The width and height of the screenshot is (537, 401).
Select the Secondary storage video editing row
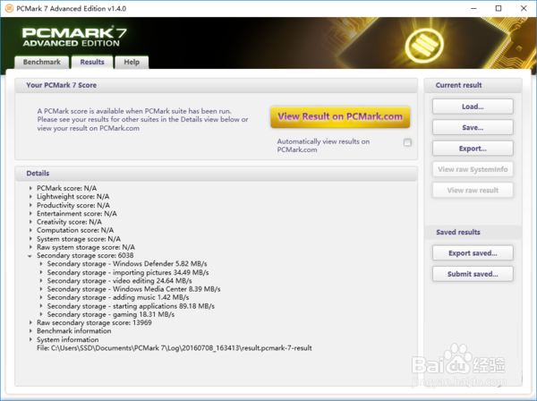120,281
